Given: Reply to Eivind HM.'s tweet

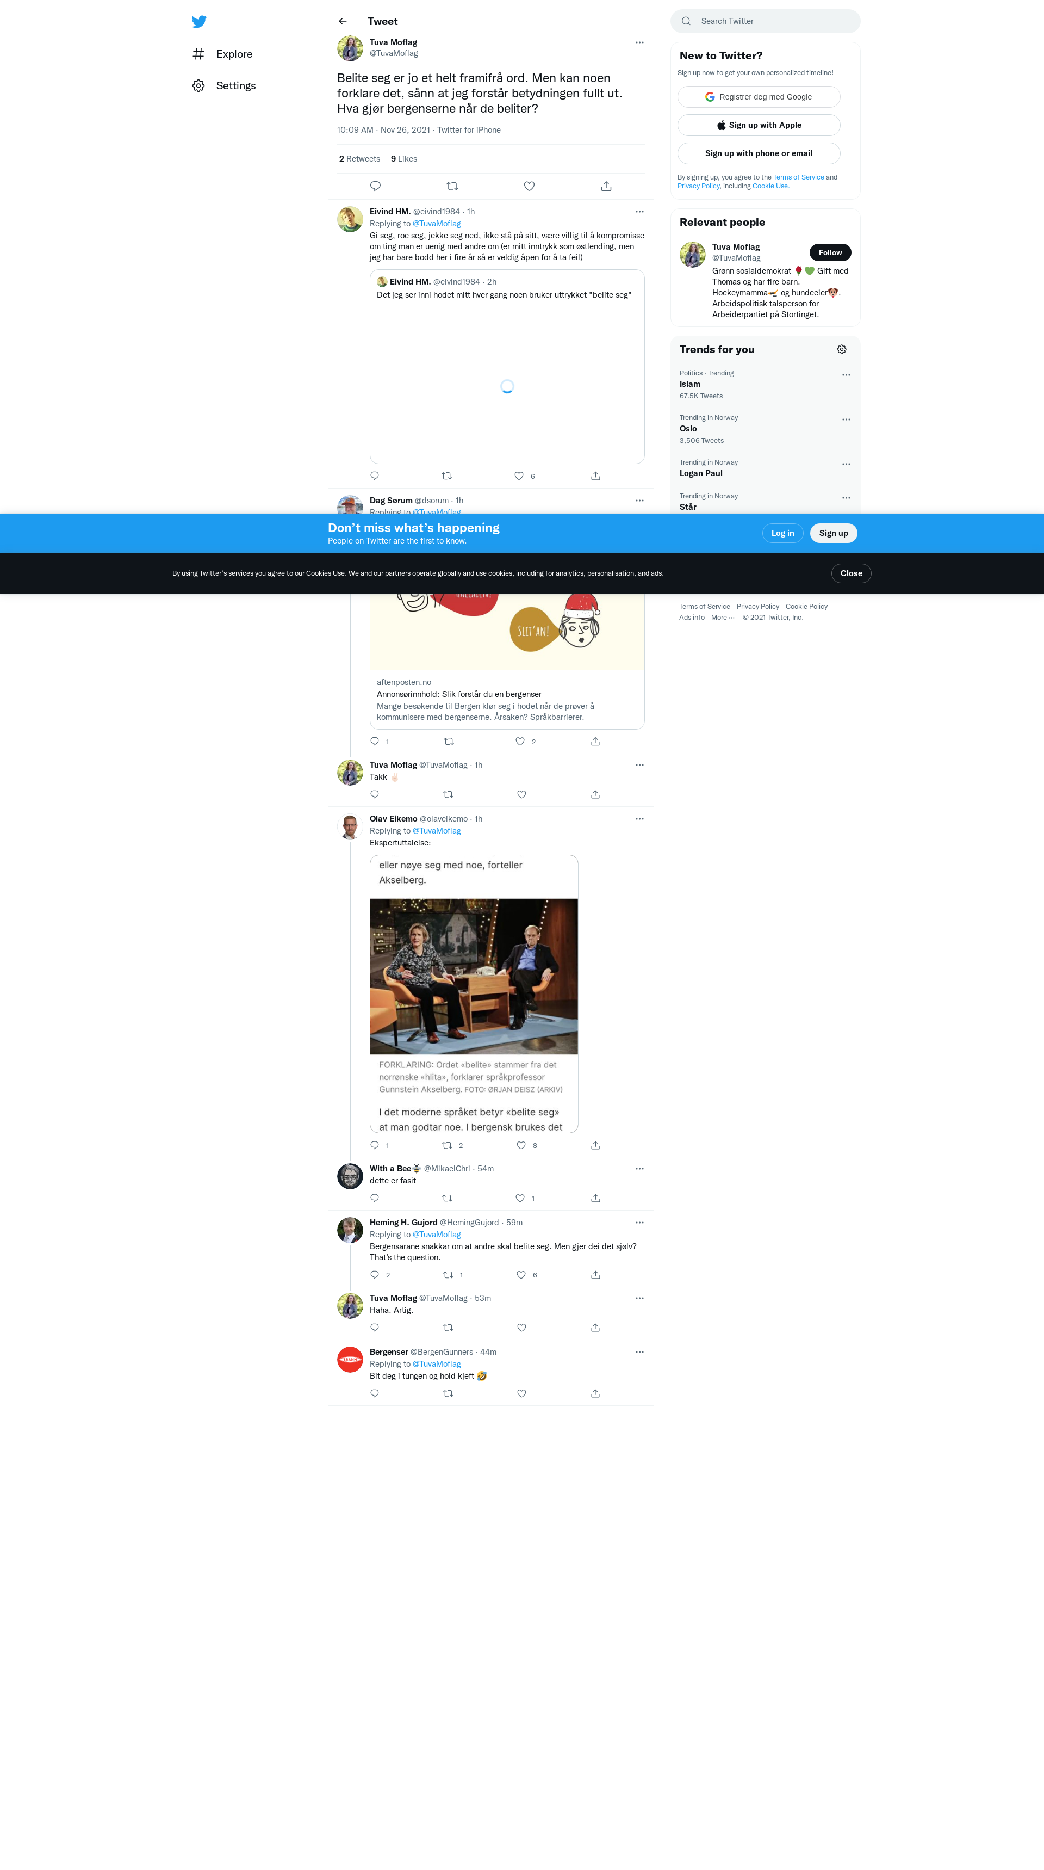Looking at the screenshot, I should (x=374, y=476).
